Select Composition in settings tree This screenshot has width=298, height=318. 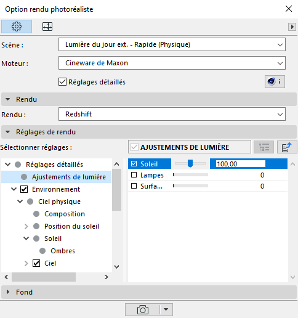click(65, 214)
